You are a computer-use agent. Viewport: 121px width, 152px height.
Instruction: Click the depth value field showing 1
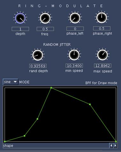(20, 29)
